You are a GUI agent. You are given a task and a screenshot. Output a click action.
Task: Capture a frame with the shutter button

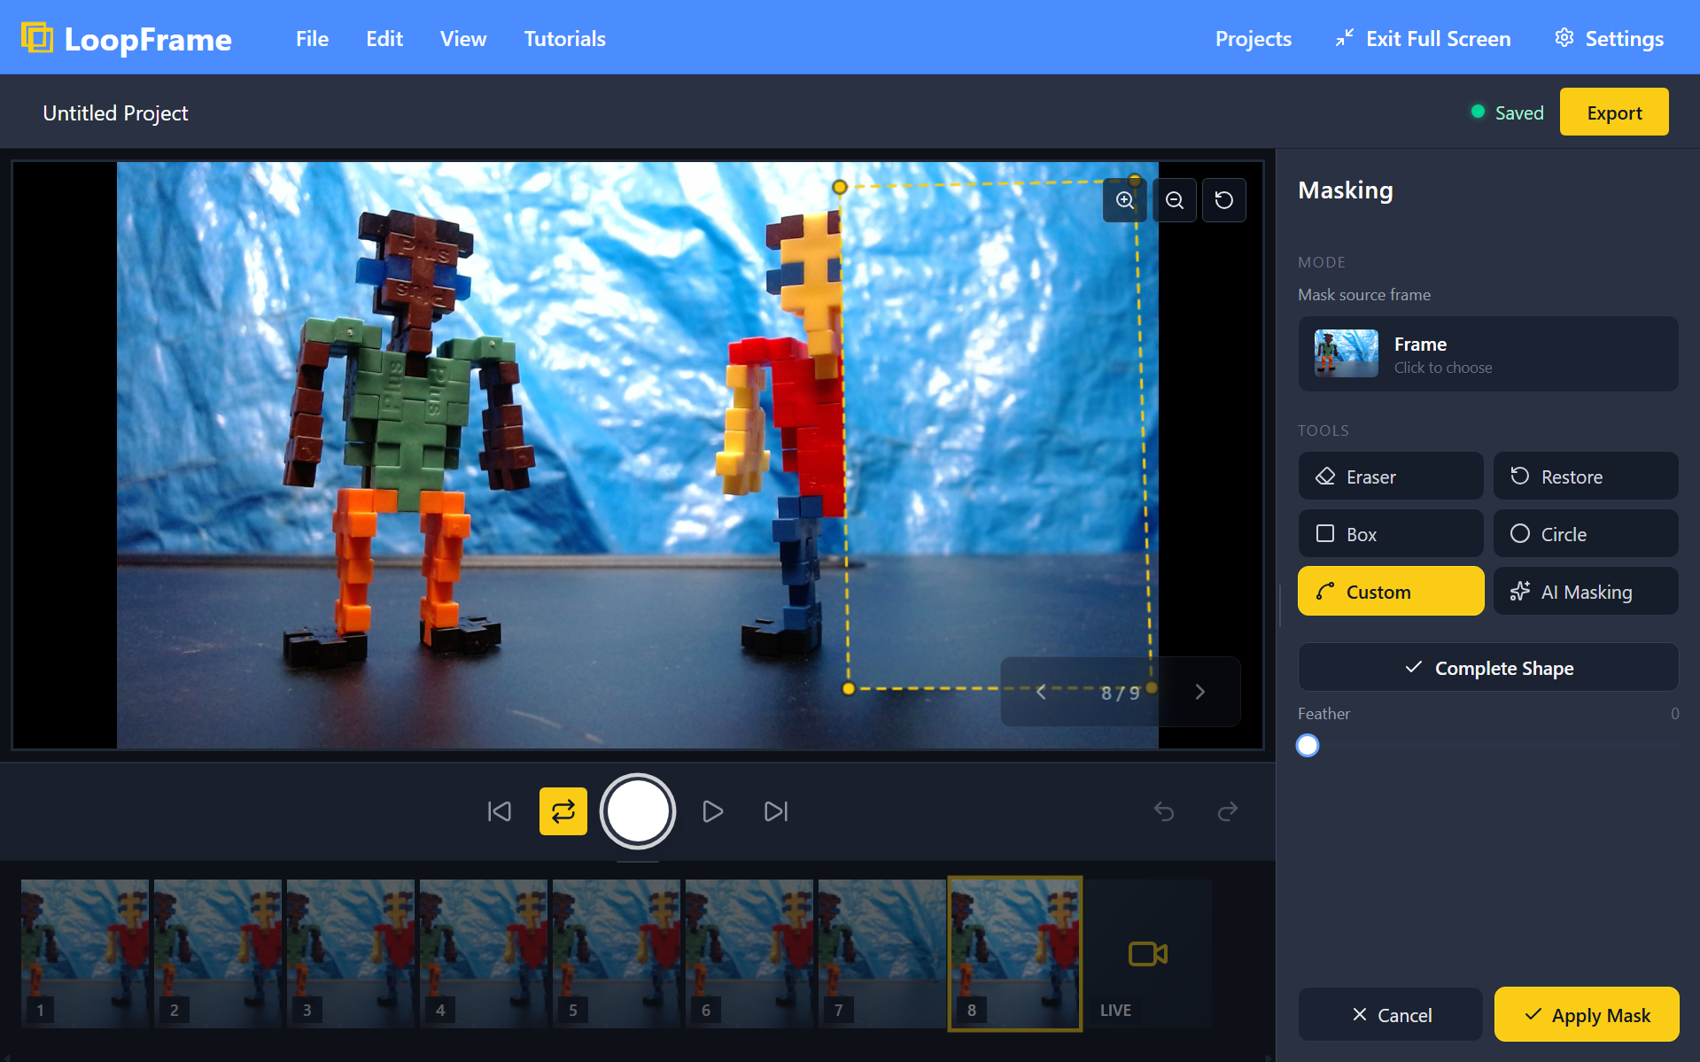coord(638,811)
